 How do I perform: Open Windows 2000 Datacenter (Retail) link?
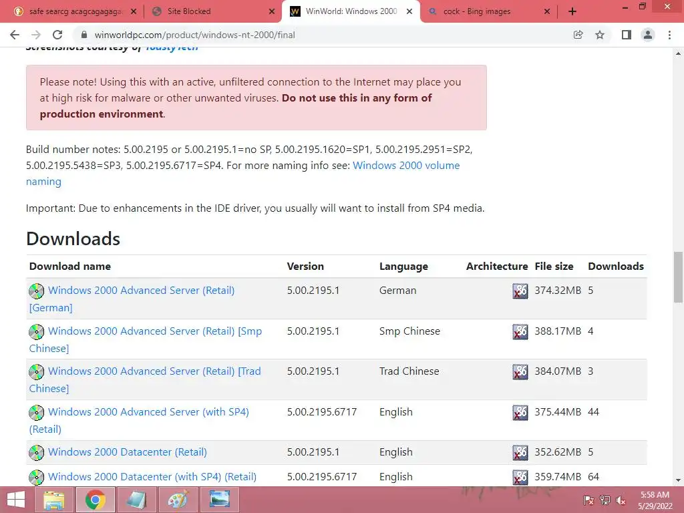128,452
